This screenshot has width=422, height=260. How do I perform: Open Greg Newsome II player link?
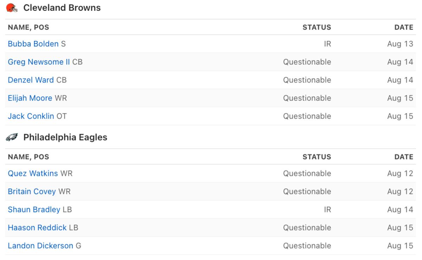click(x=39, y=62)
